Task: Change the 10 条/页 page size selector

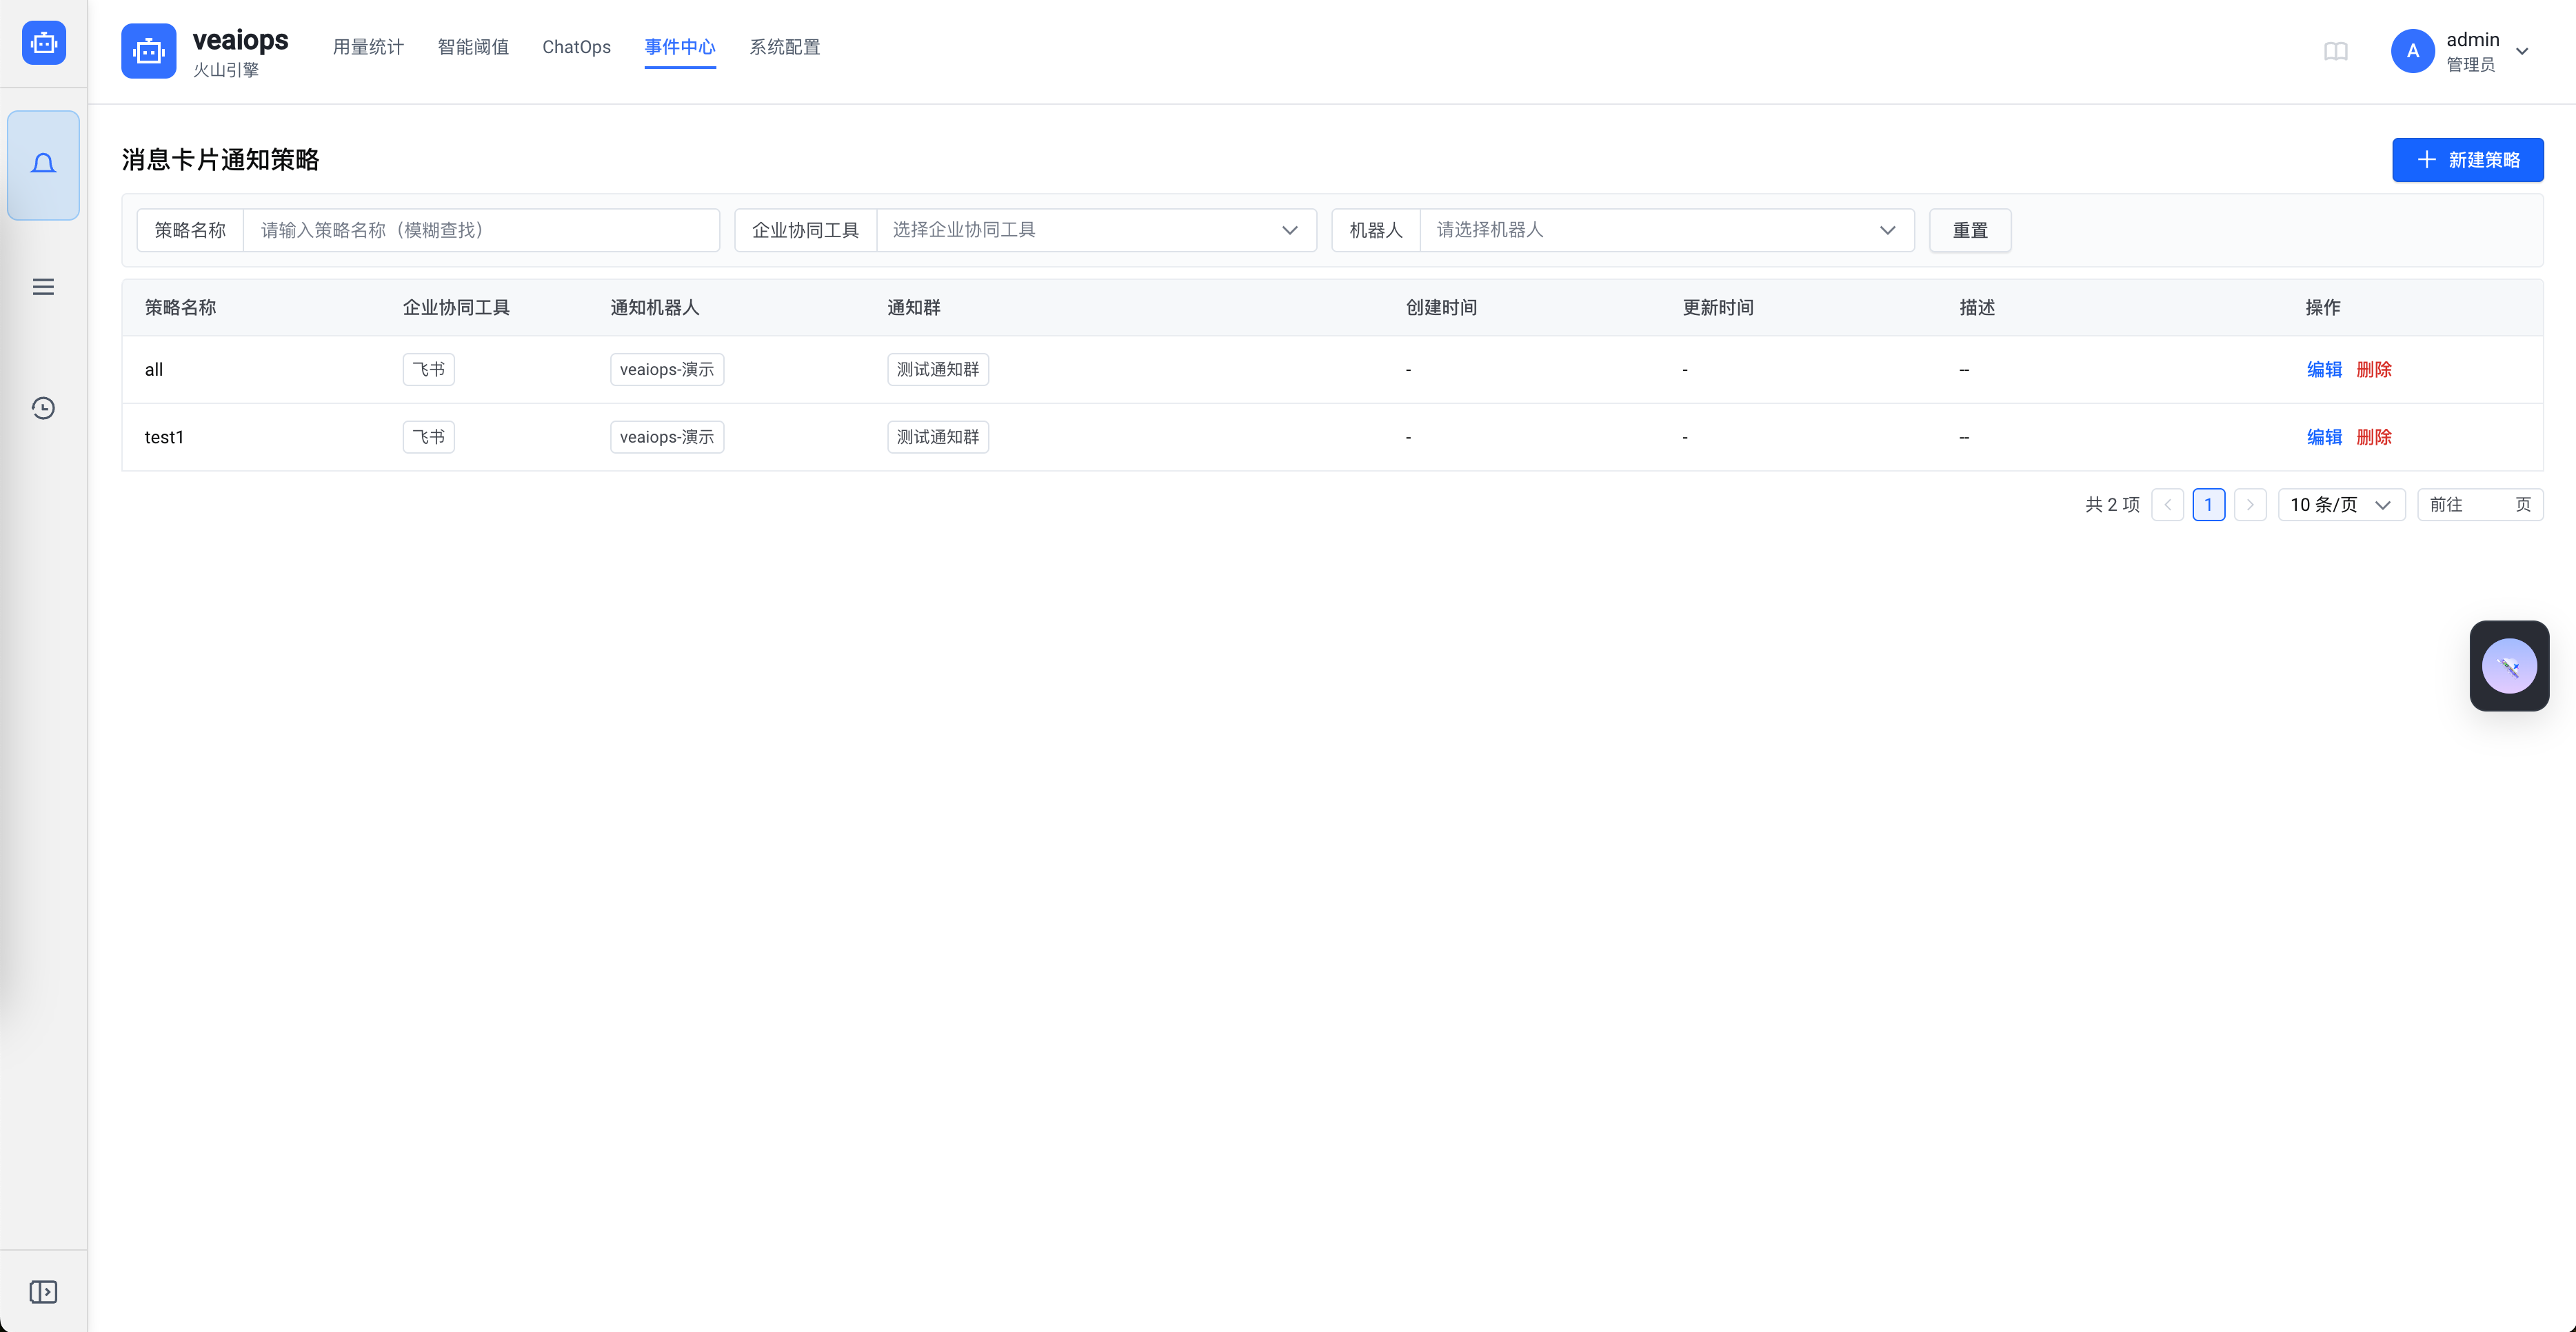Action: [2340, 505]
